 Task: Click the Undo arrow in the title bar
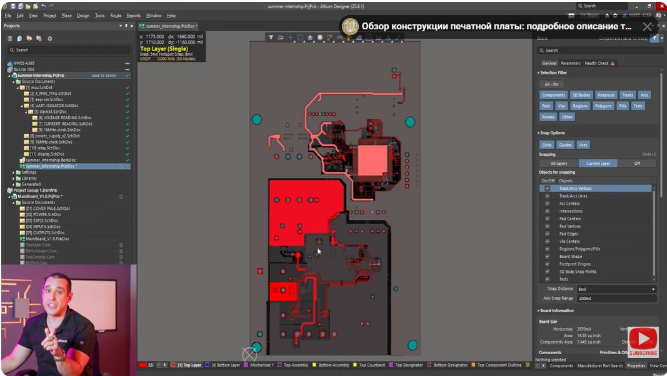(x=43, y=6)
